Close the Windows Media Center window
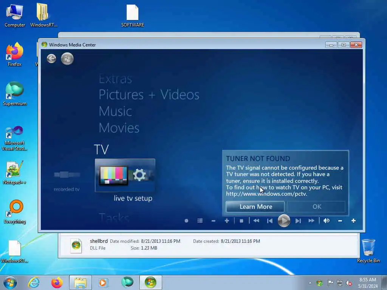The width and height of the screenshot is (387, 290). tap(356, 45)
